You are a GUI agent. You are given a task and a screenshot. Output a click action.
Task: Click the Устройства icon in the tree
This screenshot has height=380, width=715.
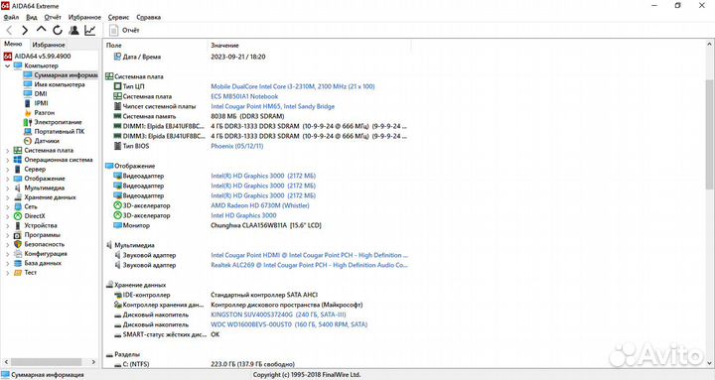tap(17, 225)
